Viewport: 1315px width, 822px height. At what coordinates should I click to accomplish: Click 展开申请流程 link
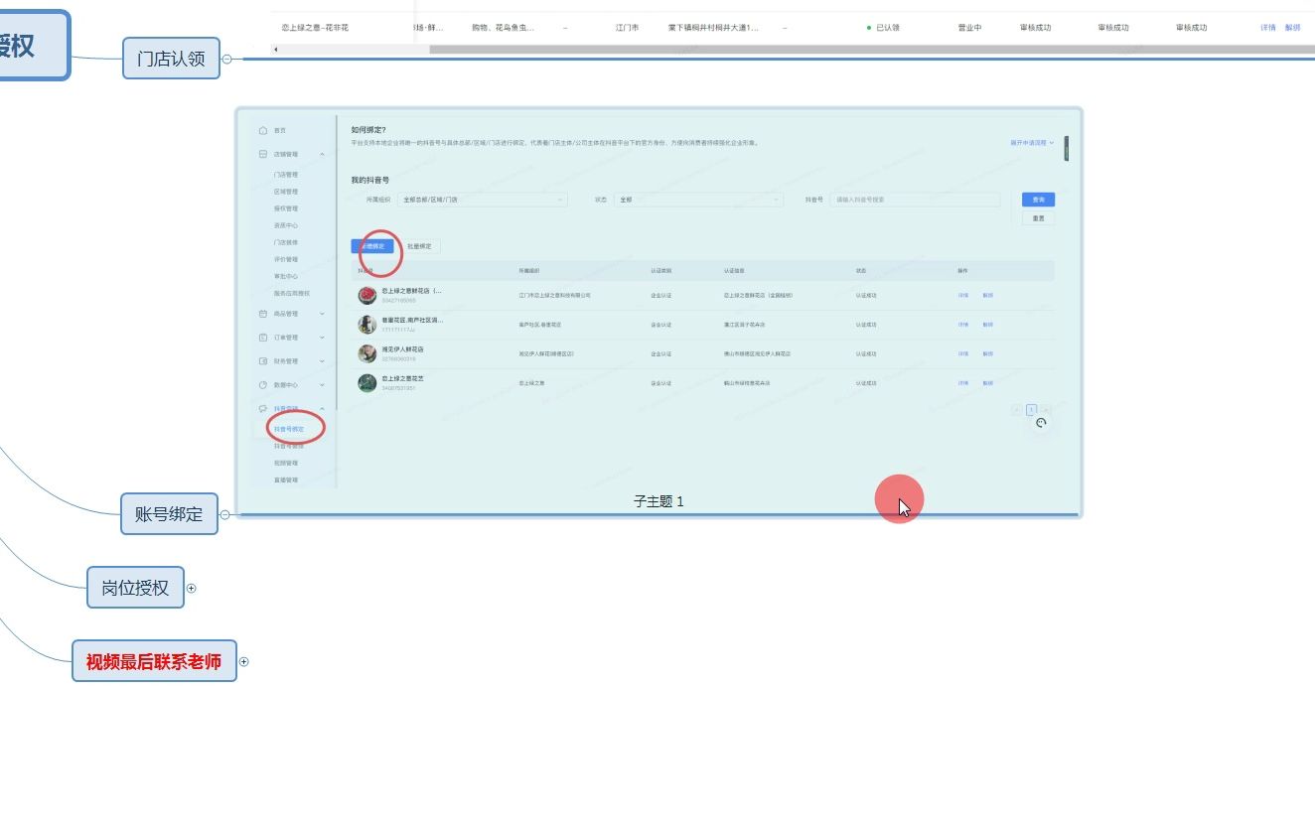click(x=1032, y=143)
